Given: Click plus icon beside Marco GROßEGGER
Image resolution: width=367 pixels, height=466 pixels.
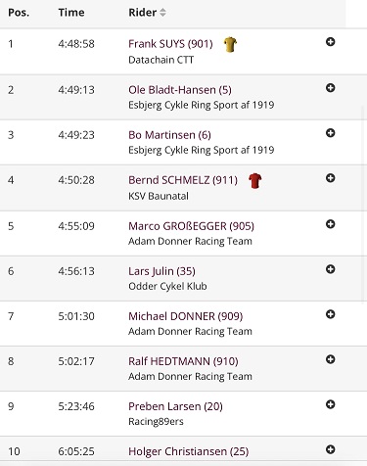Looking at the screenshot, I should pos(330,224).
